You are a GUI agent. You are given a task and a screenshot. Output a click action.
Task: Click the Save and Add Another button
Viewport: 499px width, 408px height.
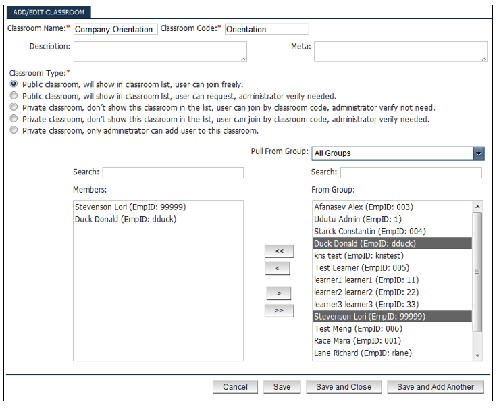[x=436, y=387]
